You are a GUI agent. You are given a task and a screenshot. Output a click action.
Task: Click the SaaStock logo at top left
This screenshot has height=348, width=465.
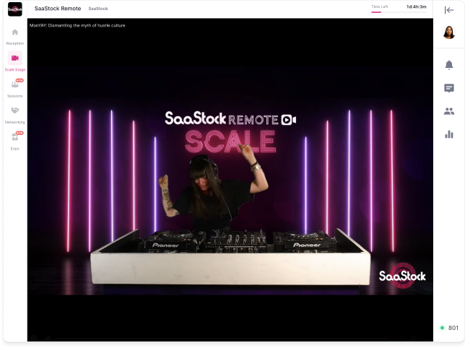click(x=14, y=9)
